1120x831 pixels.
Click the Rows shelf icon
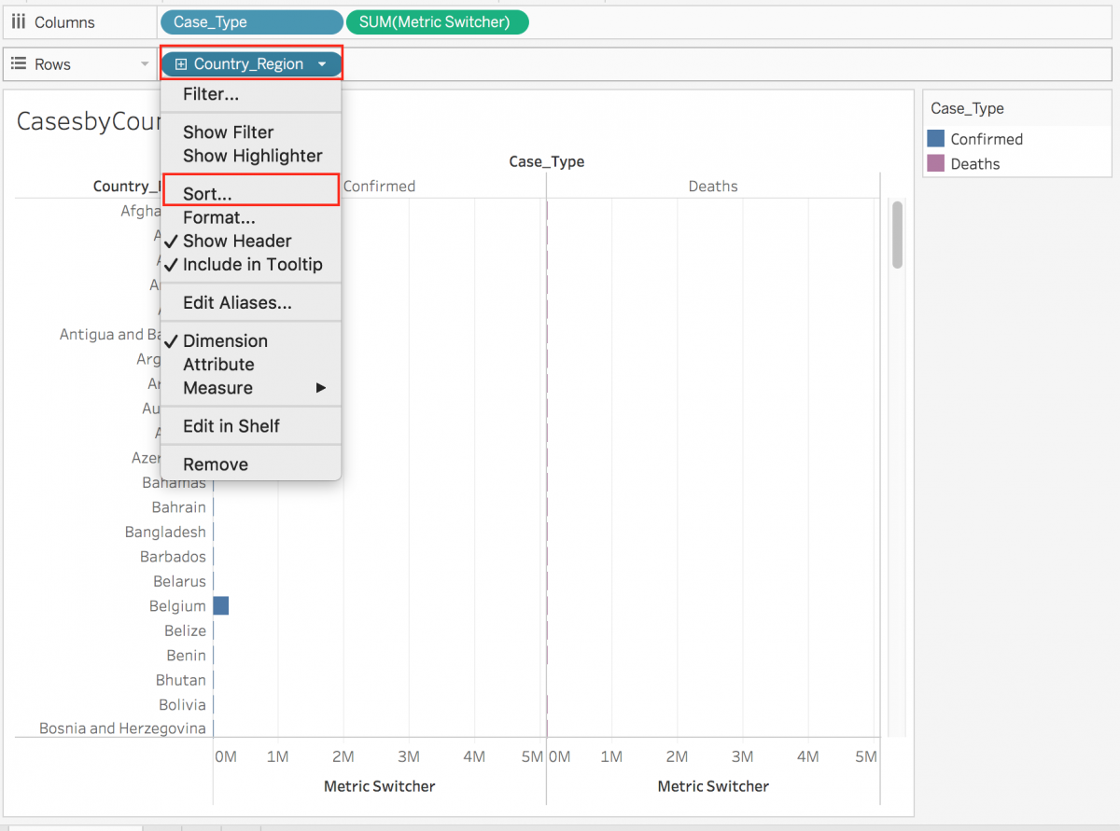coord(17,63)
